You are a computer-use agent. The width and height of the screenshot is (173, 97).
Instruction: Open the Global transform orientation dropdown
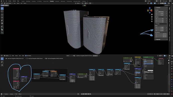tap(78, 3)
